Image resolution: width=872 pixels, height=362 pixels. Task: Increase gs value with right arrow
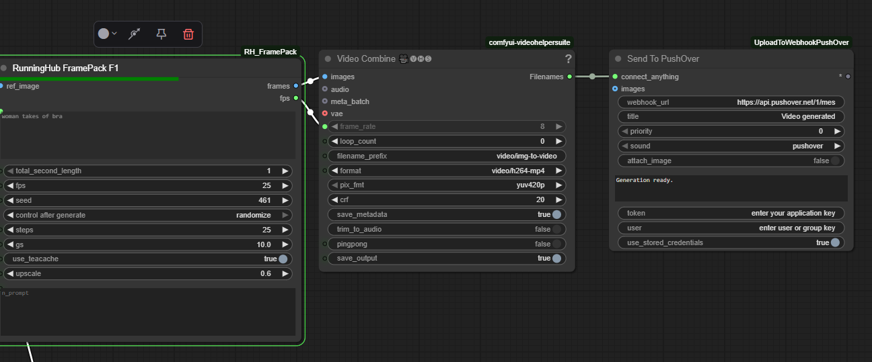285,244
